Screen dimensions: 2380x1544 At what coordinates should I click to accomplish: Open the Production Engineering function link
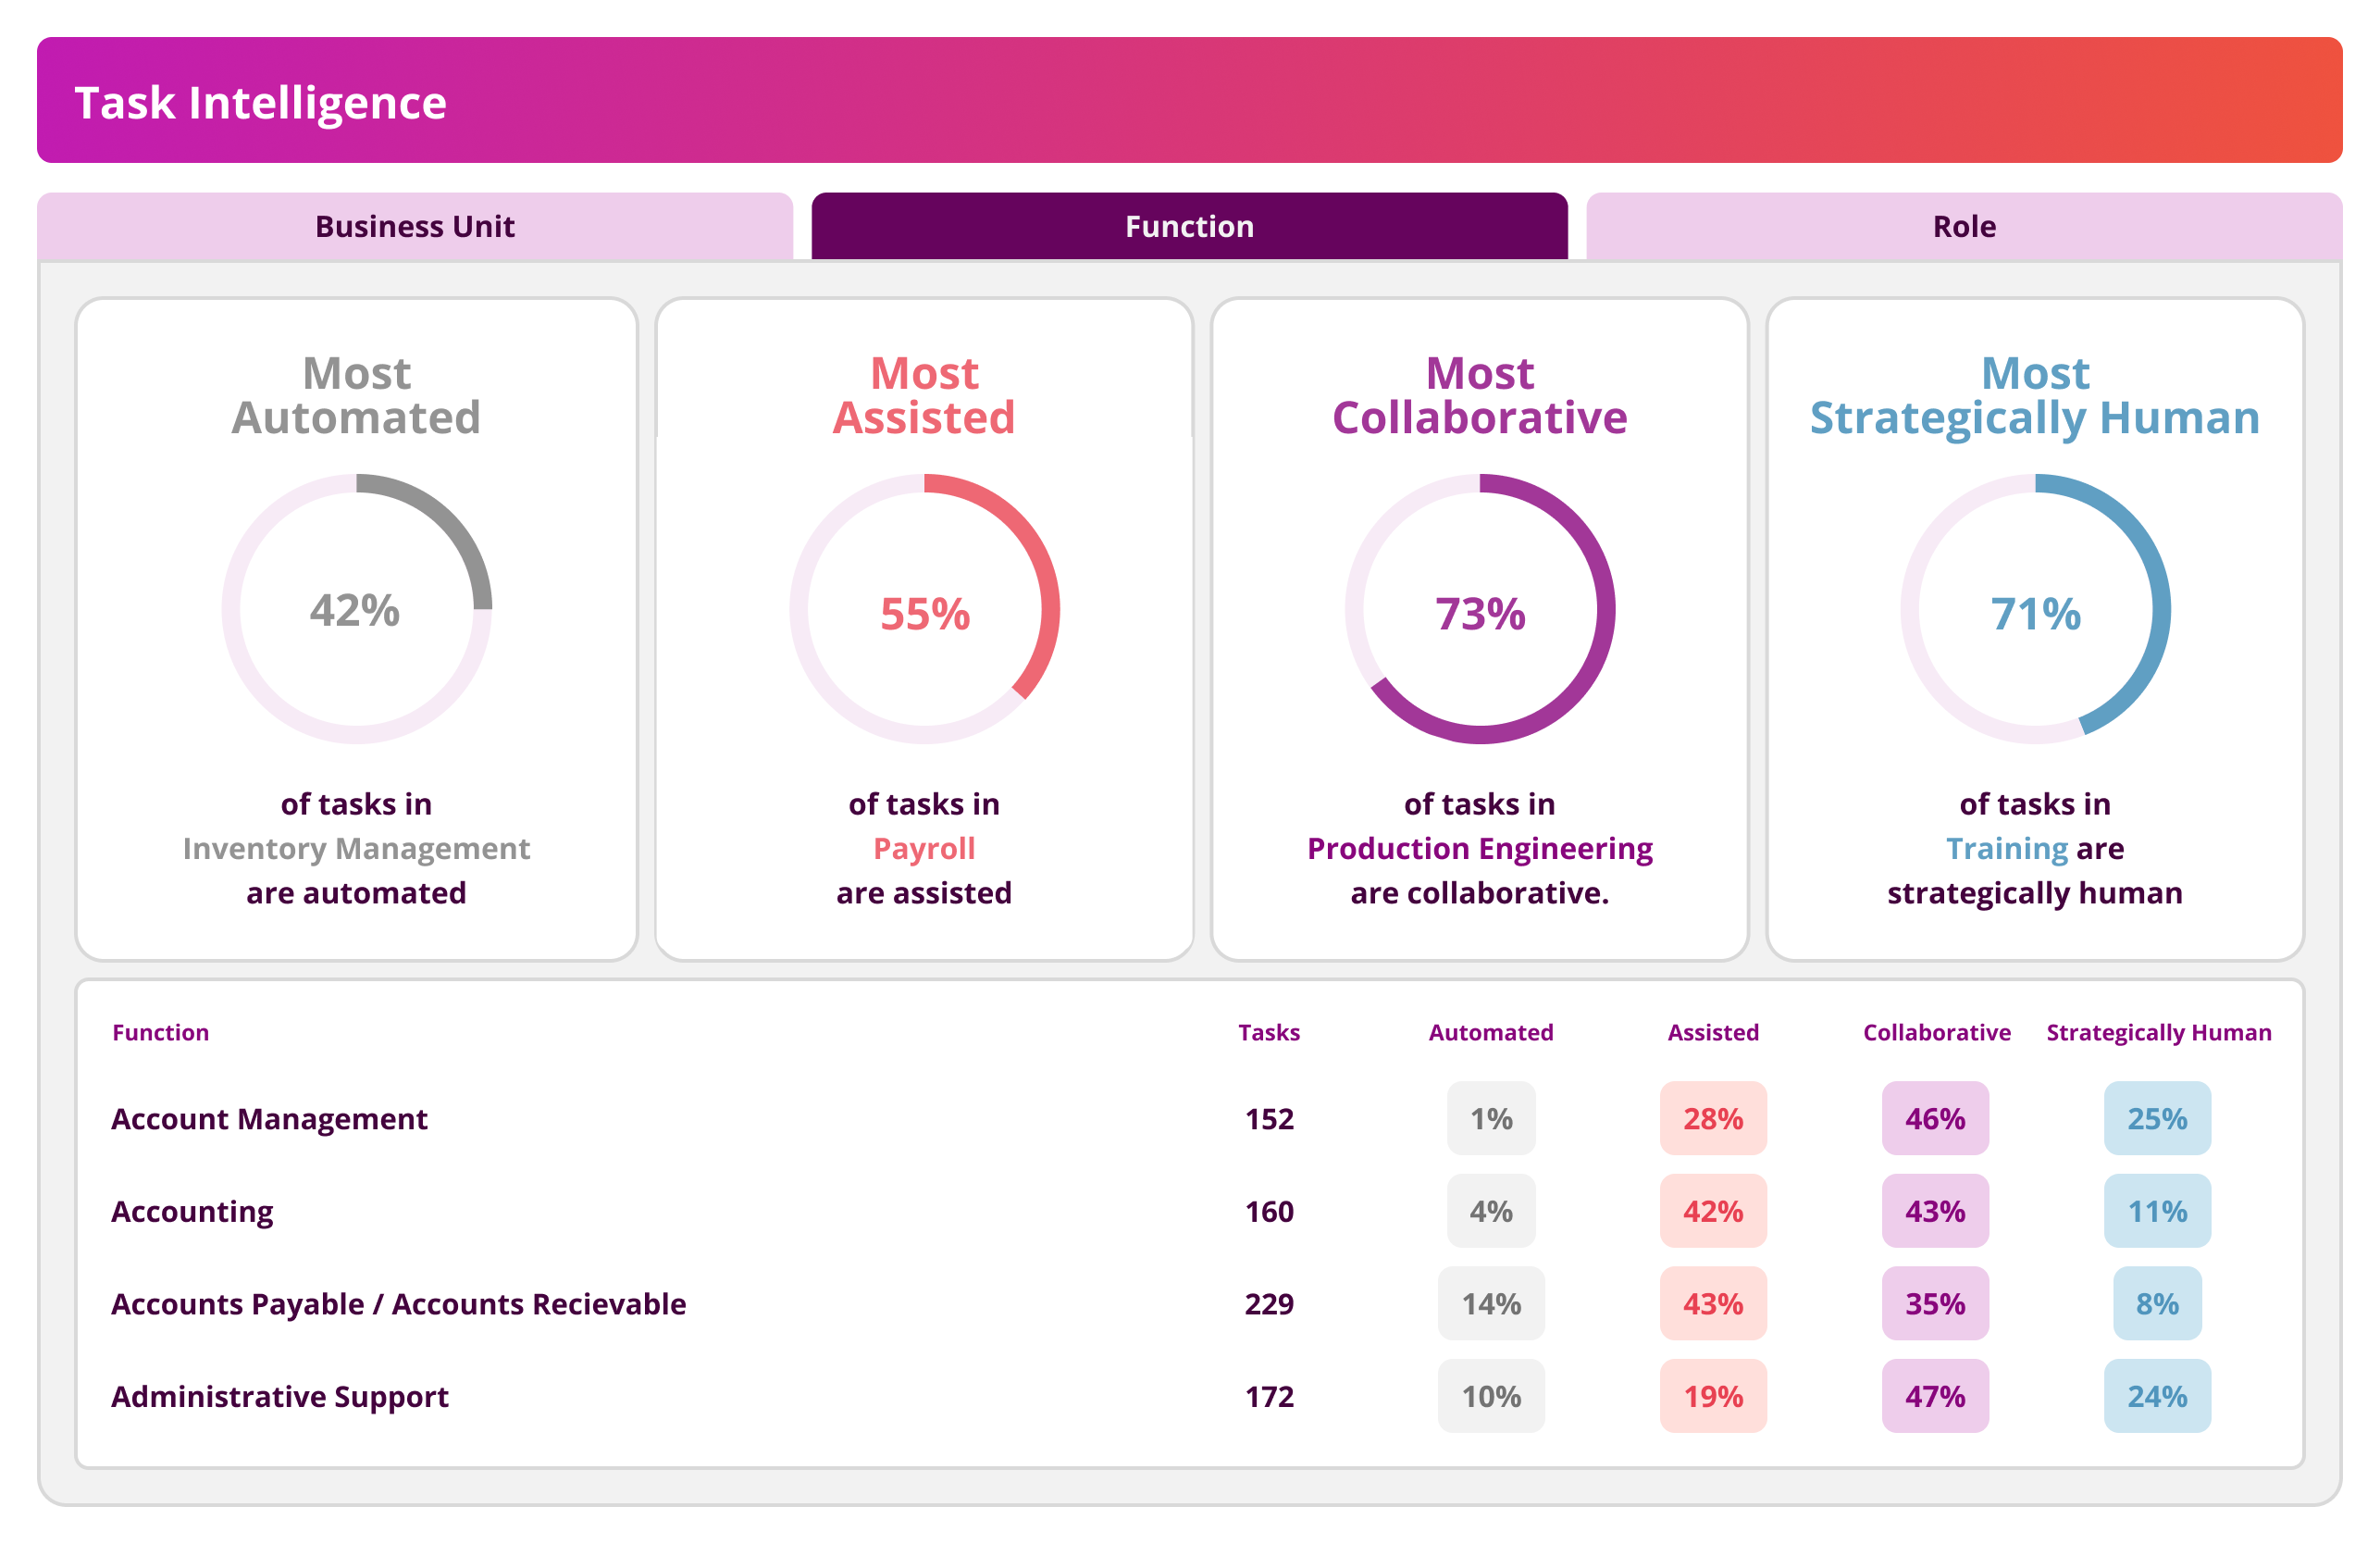[x=1480, y=849]
